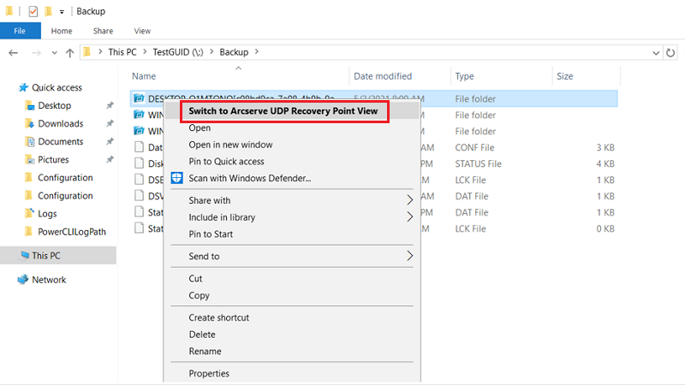Screen dimensions: 685x385
Task: Click the Up one level arrow
Action: (70, 53)
